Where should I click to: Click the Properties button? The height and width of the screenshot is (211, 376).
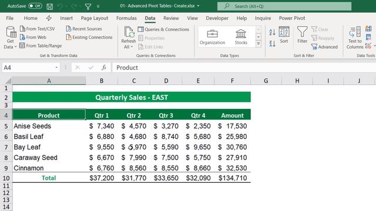(152, 38)
